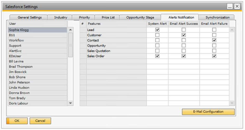This screenshot has height=130, width=245.
Task: Uncheck Email Alert Failure for Contact
Action: click(x=214, y=40)
